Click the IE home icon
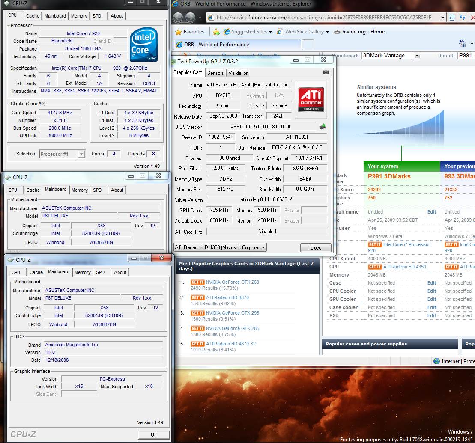 (462, 44)
